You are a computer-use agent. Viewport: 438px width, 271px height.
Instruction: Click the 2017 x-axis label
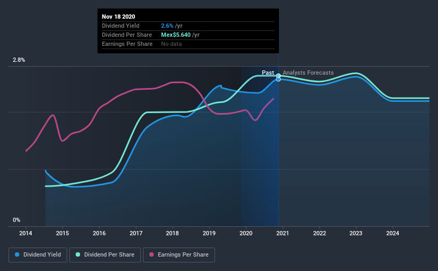click(136, 233)
